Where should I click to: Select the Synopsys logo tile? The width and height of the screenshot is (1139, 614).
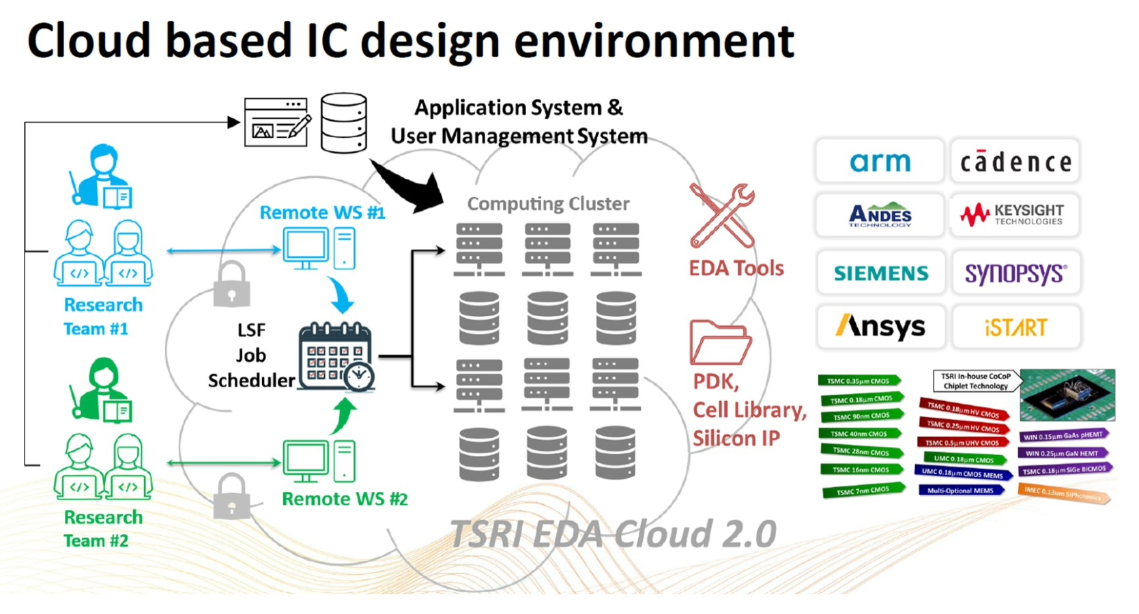[1015, 274]
